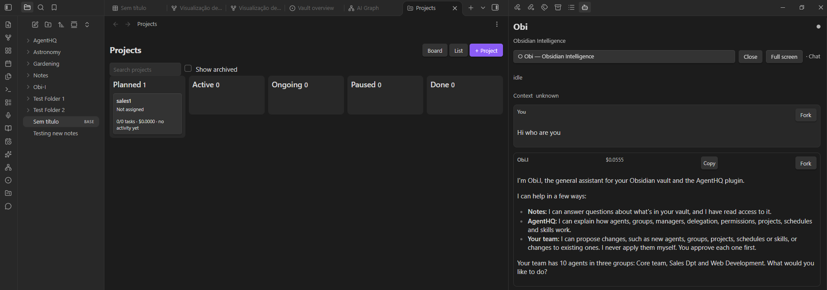Close the Projects tab
The image size is (827, 290).
tap(455, 8)
